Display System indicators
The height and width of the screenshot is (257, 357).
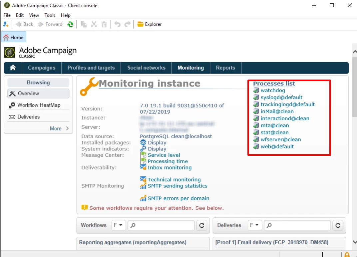(x=157, y=149)
